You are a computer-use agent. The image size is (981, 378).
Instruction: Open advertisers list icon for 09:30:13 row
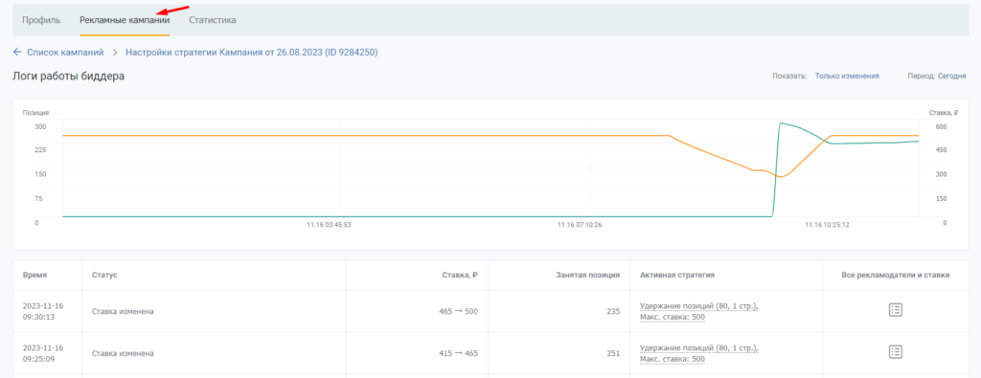coord(896,310)
